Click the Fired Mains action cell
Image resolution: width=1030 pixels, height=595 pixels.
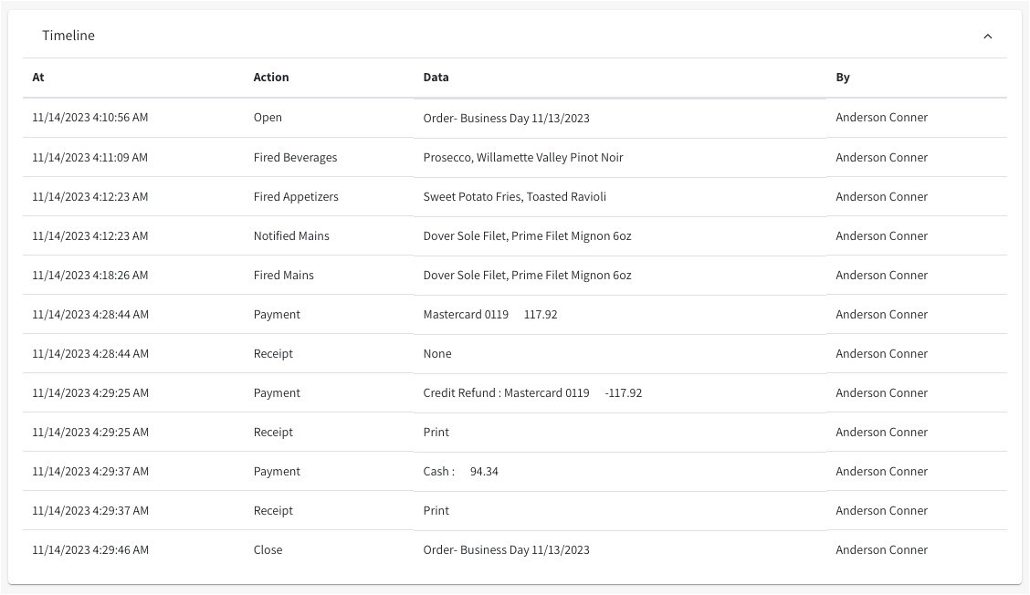(x=283, y=276)
